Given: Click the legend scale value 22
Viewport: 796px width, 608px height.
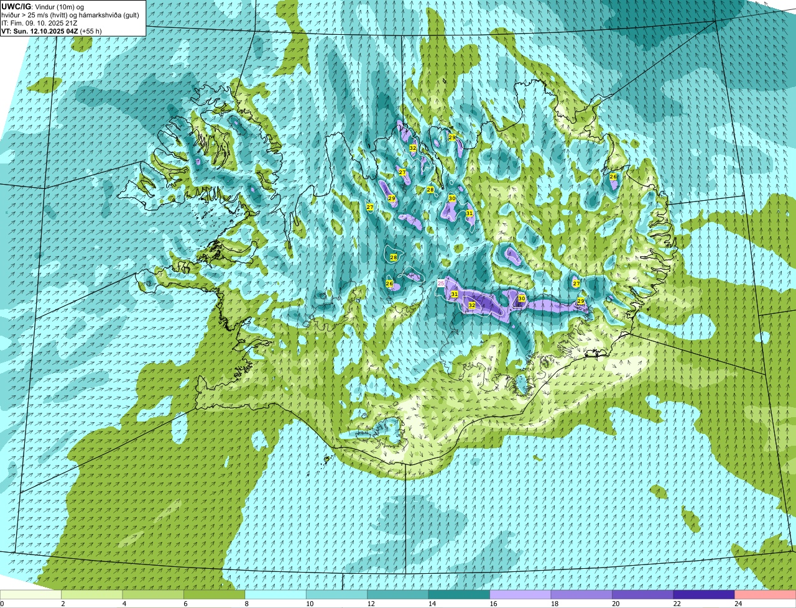Looking at the screenshot, I should coord(677,604).
